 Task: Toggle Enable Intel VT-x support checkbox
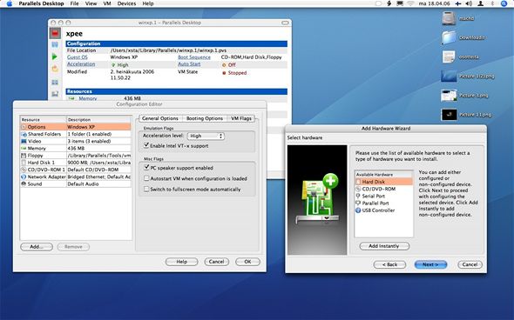[x=146, y=145]
